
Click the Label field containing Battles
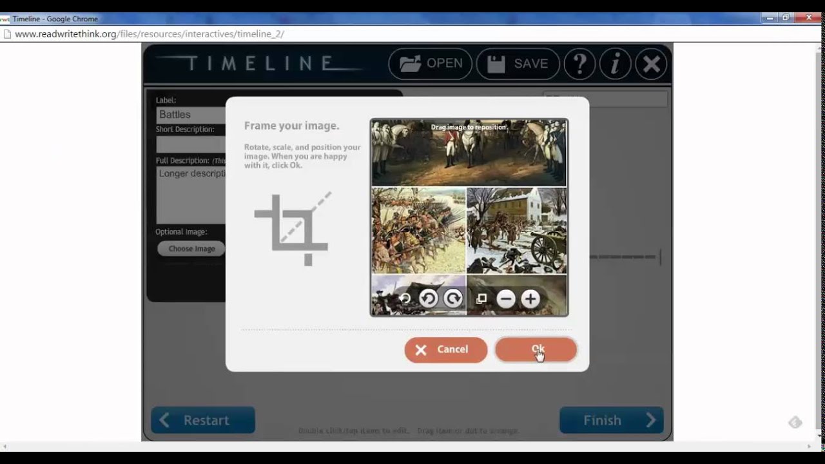coord(191,115)
